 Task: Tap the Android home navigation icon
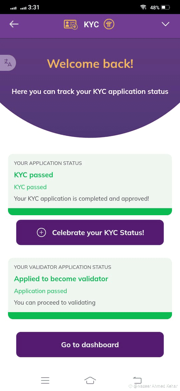click(x=90, y=380)
